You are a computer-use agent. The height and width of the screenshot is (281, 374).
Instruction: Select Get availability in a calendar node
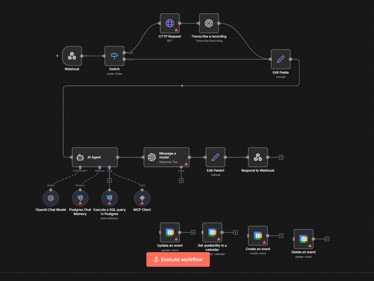(212, 233)
